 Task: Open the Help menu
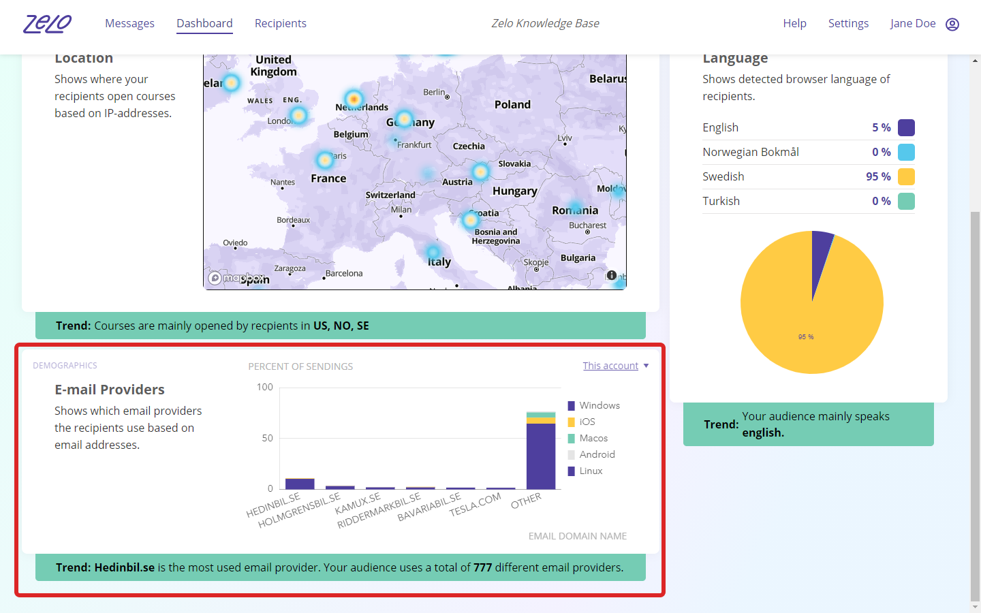pyautogui.click(x=794, y=23)
